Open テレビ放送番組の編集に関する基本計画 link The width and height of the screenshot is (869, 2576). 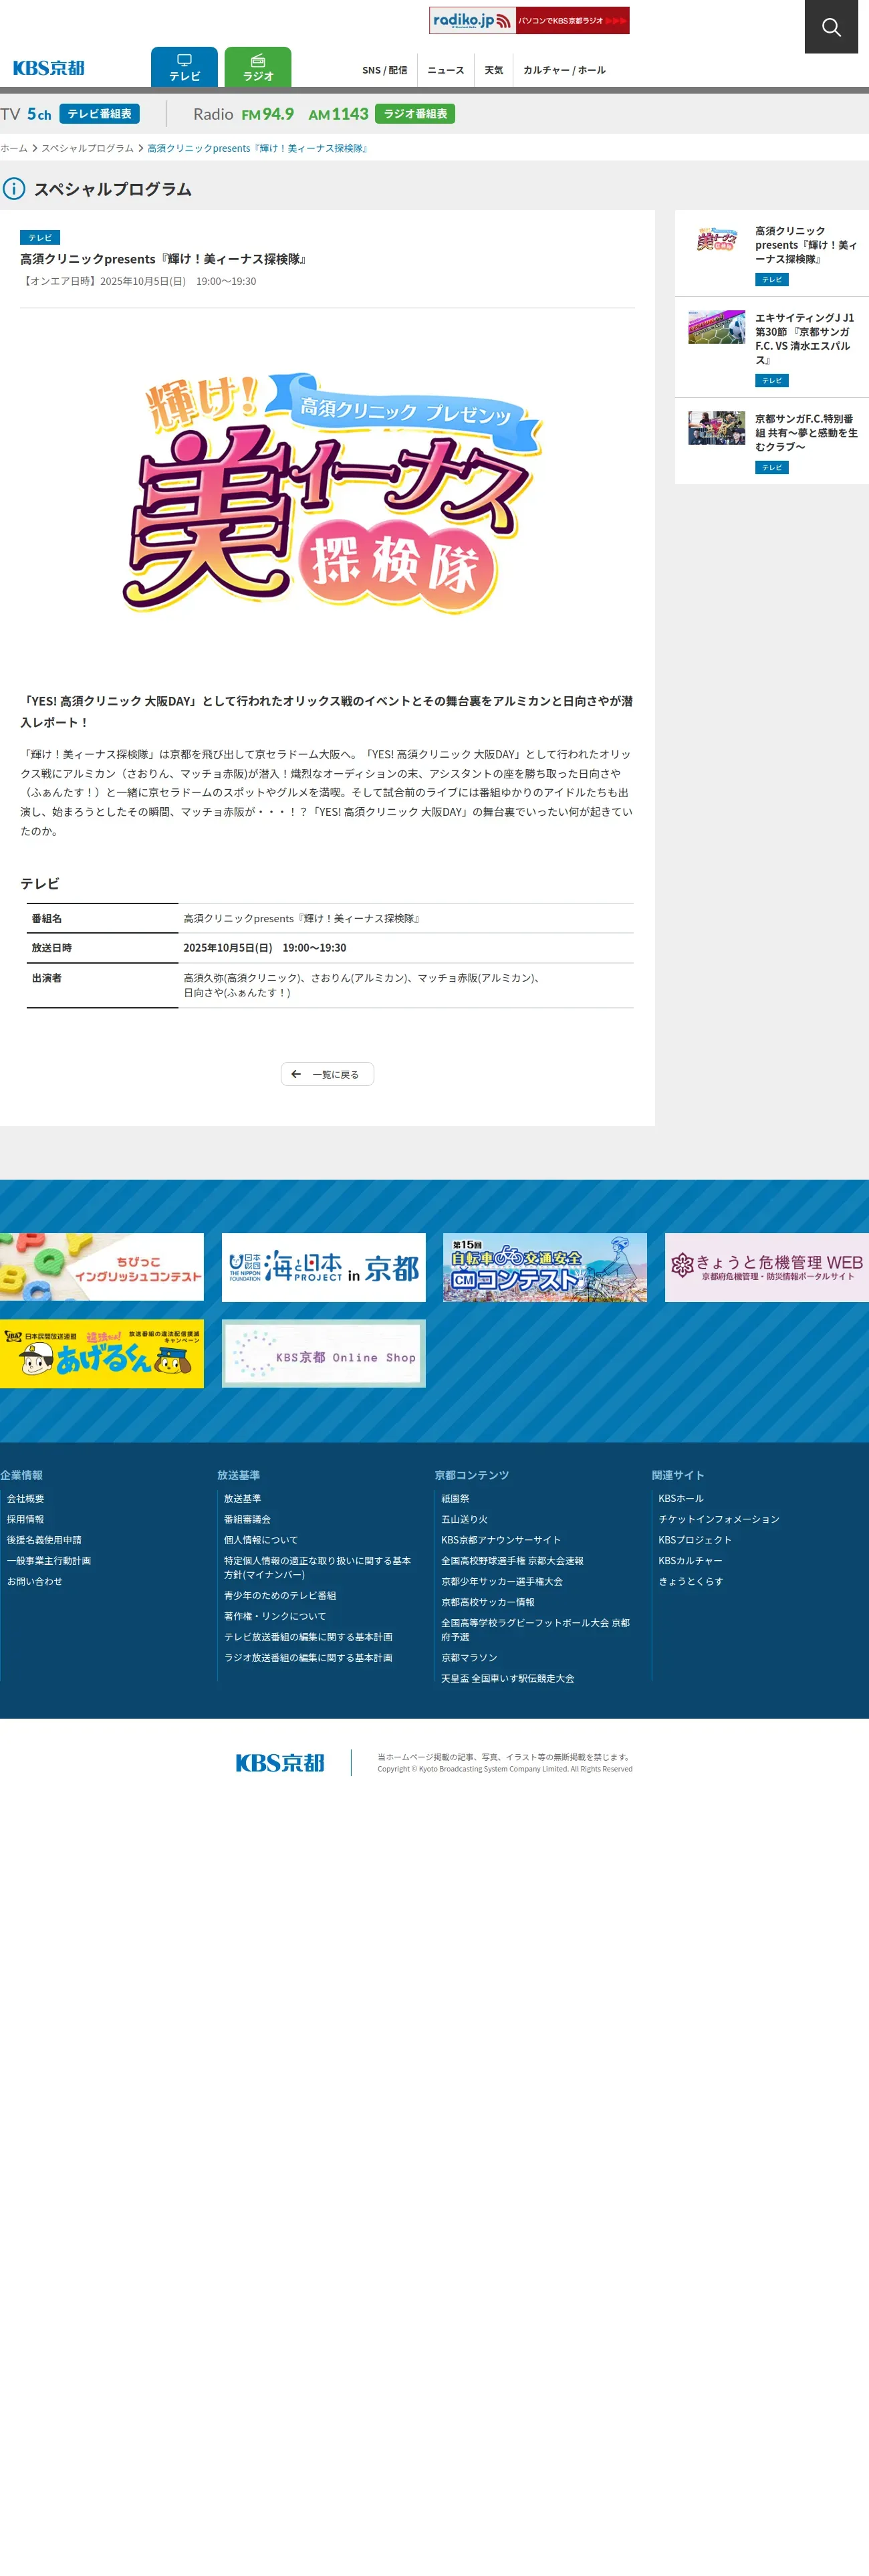coord(308,1637)
